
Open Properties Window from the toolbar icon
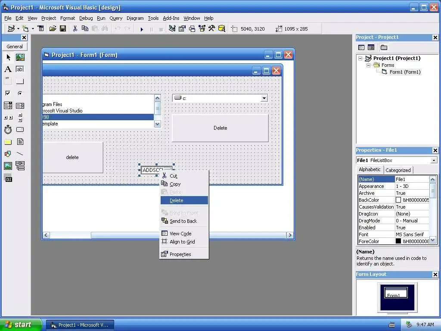[x=182, y=28]
